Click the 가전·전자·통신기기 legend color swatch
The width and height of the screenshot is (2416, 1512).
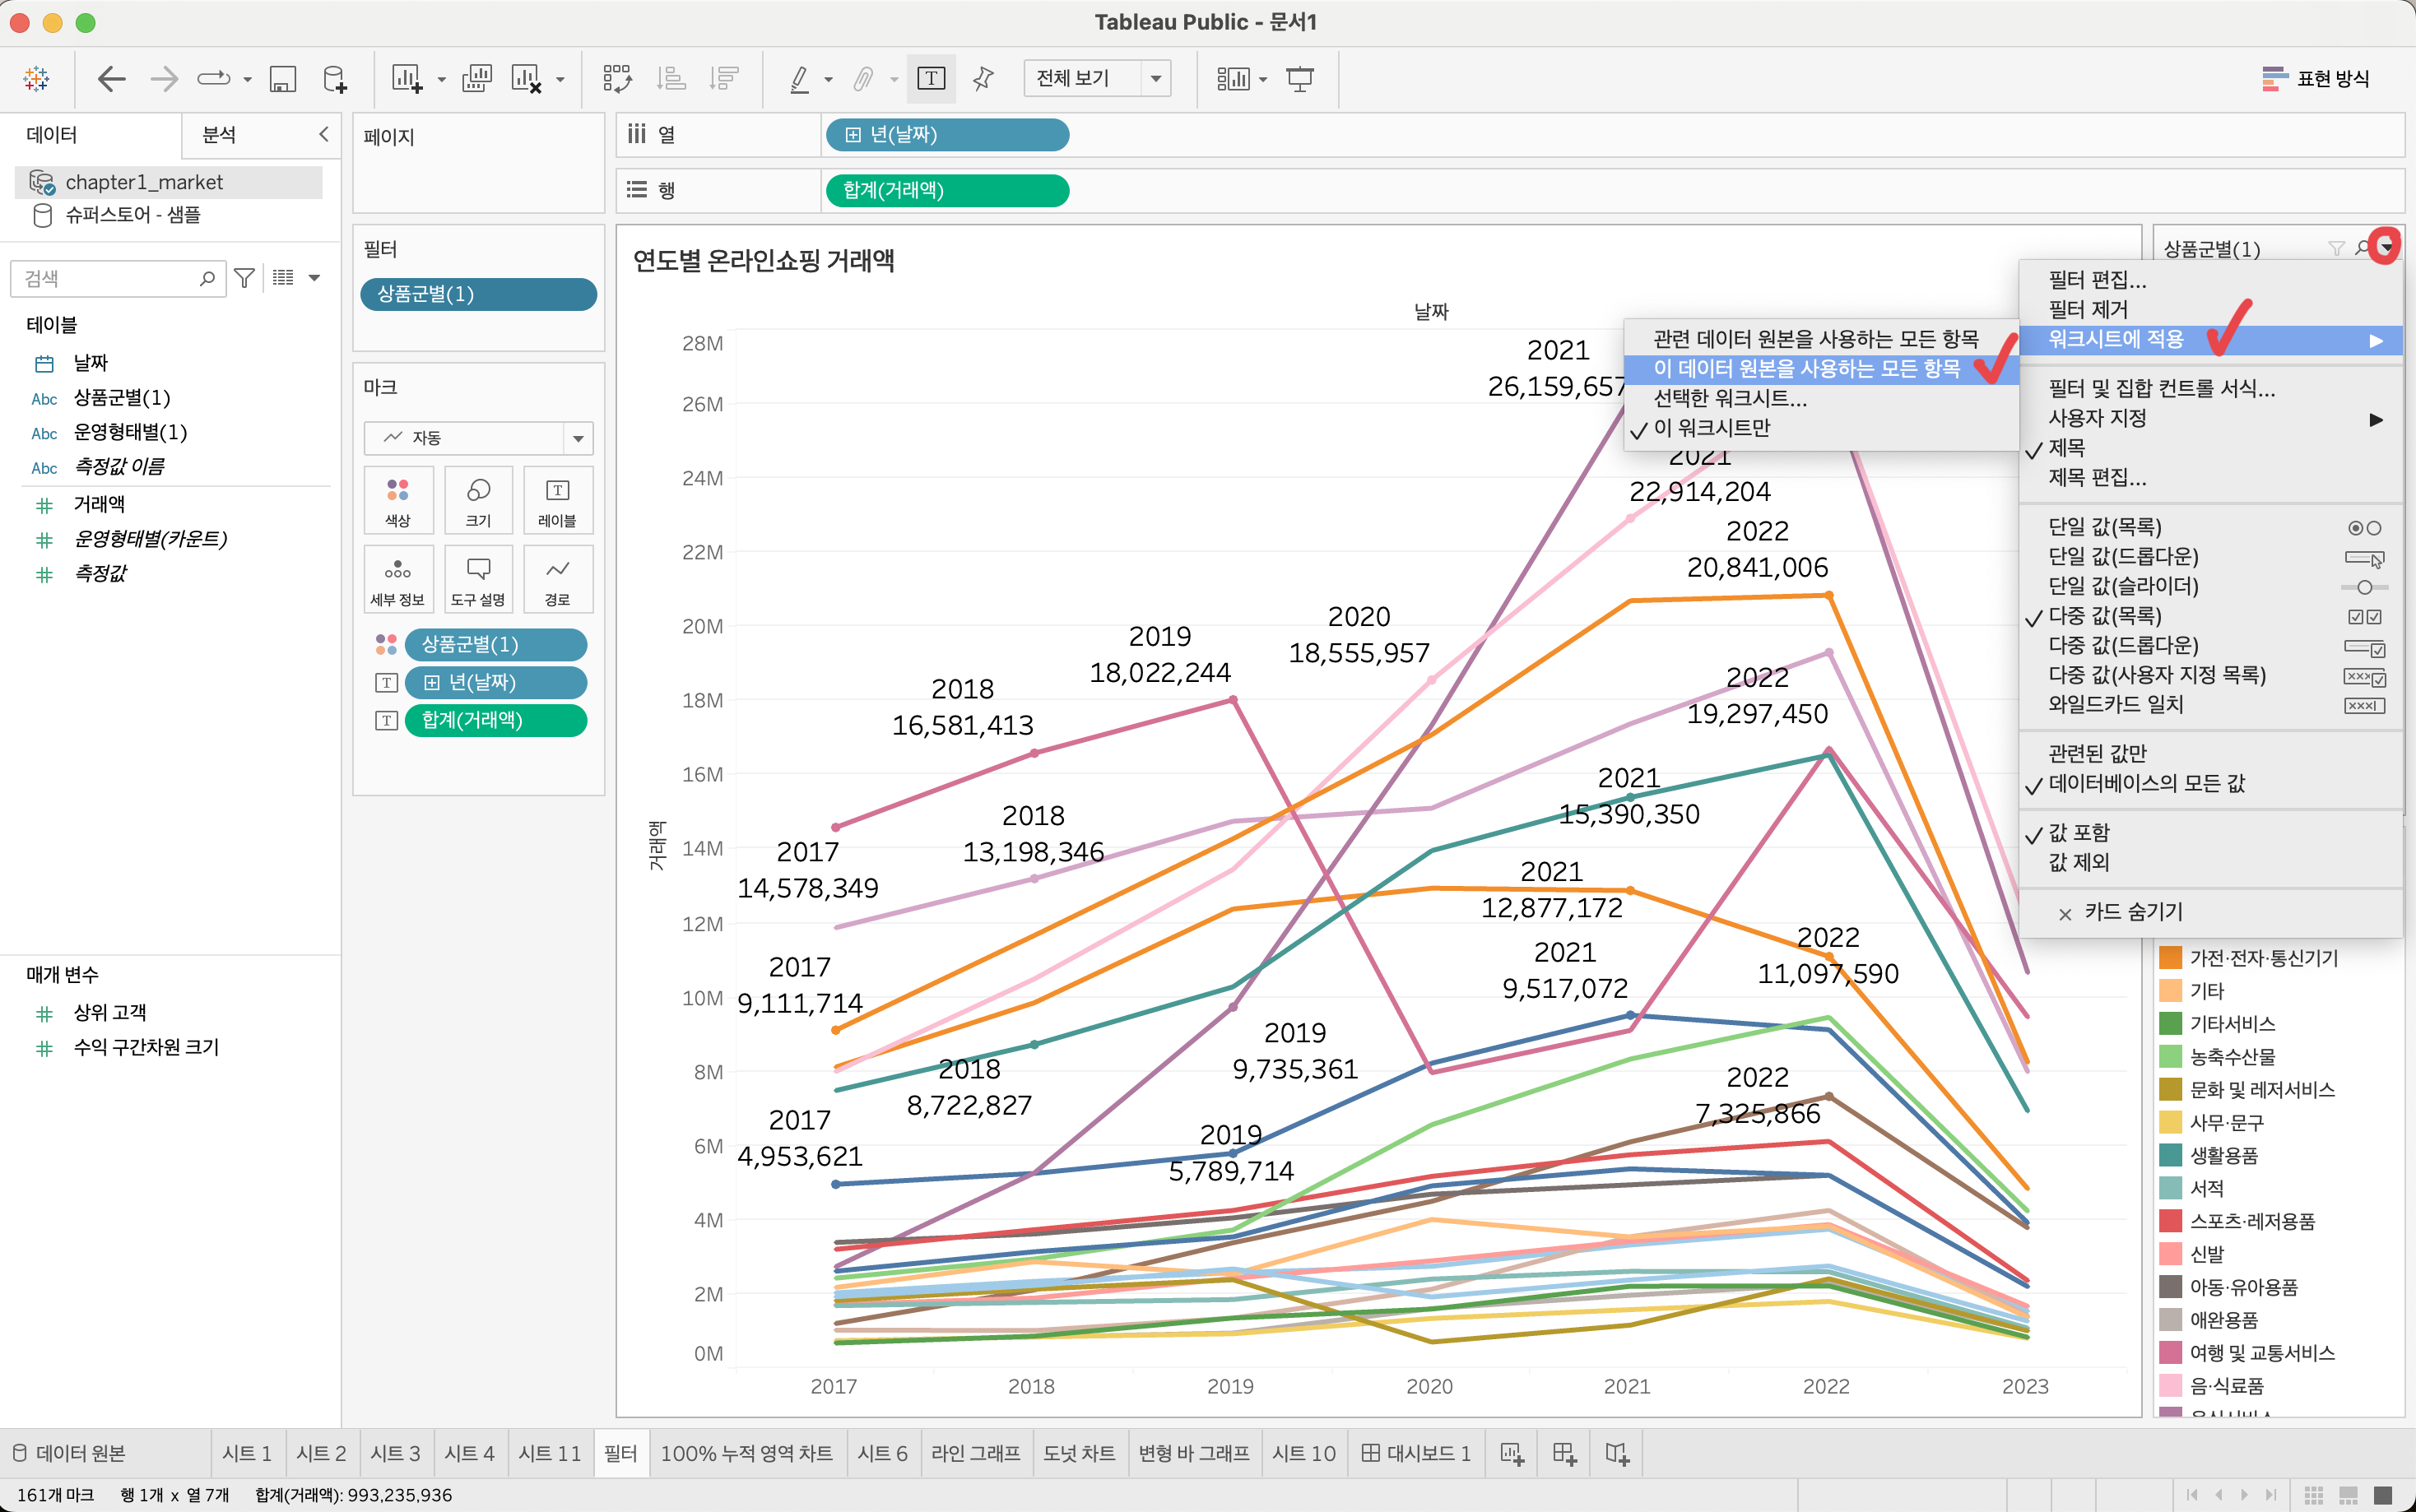click(2170, 958)
